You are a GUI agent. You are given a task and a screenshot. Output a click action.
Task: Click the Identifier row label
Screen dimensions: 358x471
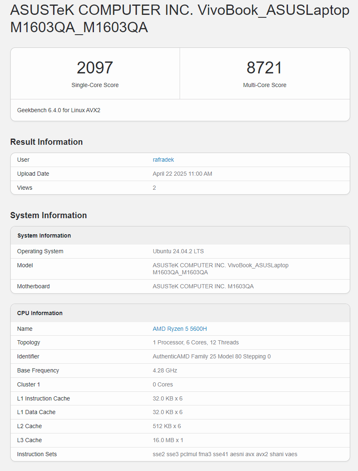[28, 357]
